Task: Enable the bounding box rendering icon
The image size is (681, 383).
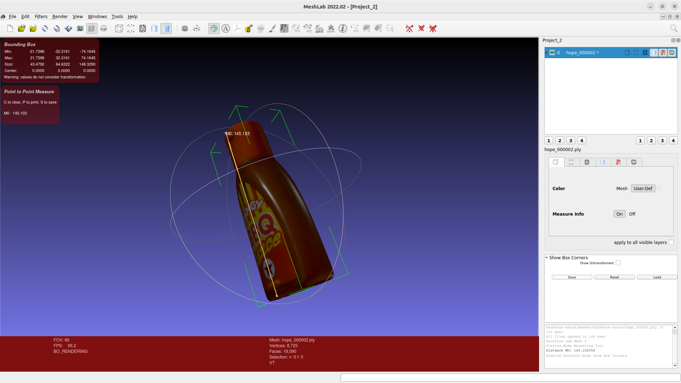Action: click(x=119, y=28)
